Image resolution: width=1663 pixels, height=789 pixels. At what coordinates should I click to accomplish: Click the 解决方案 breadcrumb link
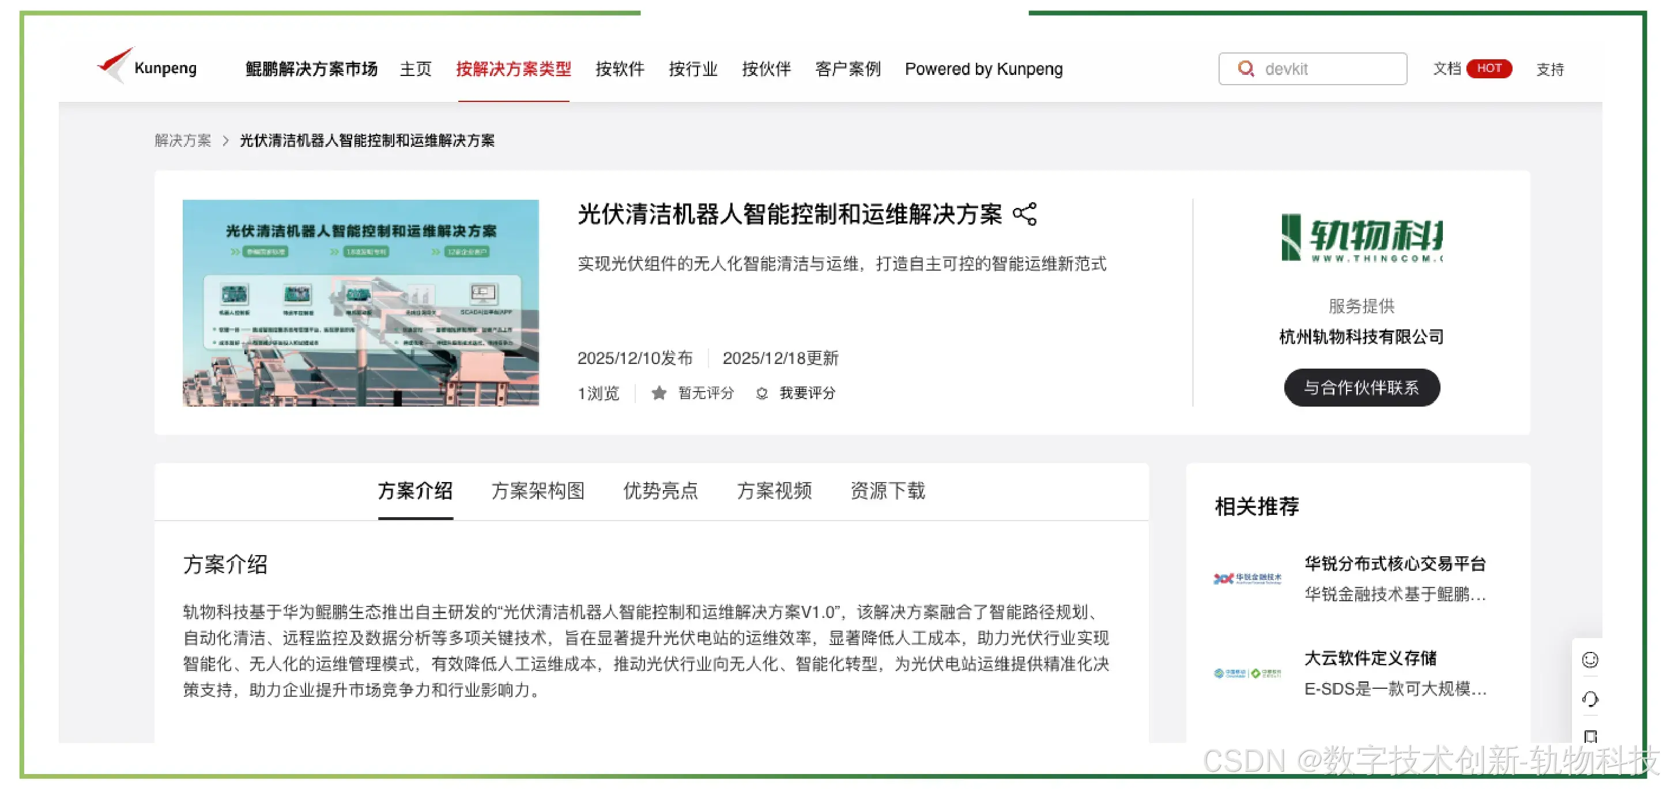pyautogui.click(x=183, y=141)
